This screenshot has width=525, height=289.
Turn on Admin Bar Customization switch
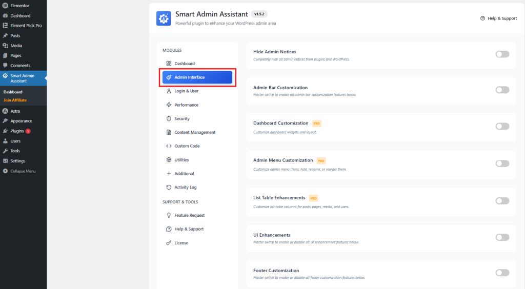(x=502, y=90)
